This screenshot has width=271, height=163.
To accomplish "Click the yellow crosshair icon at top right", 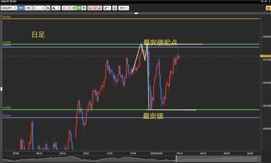I will [268, 8].
